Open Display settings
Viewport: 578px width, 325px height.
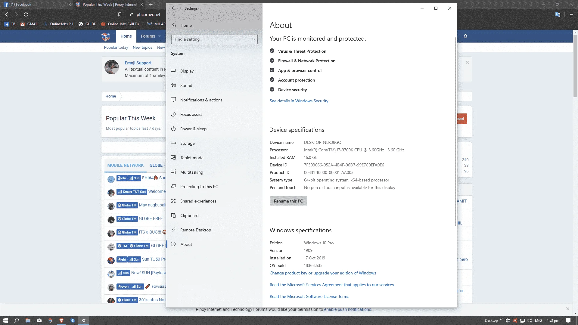coord(187,71)
